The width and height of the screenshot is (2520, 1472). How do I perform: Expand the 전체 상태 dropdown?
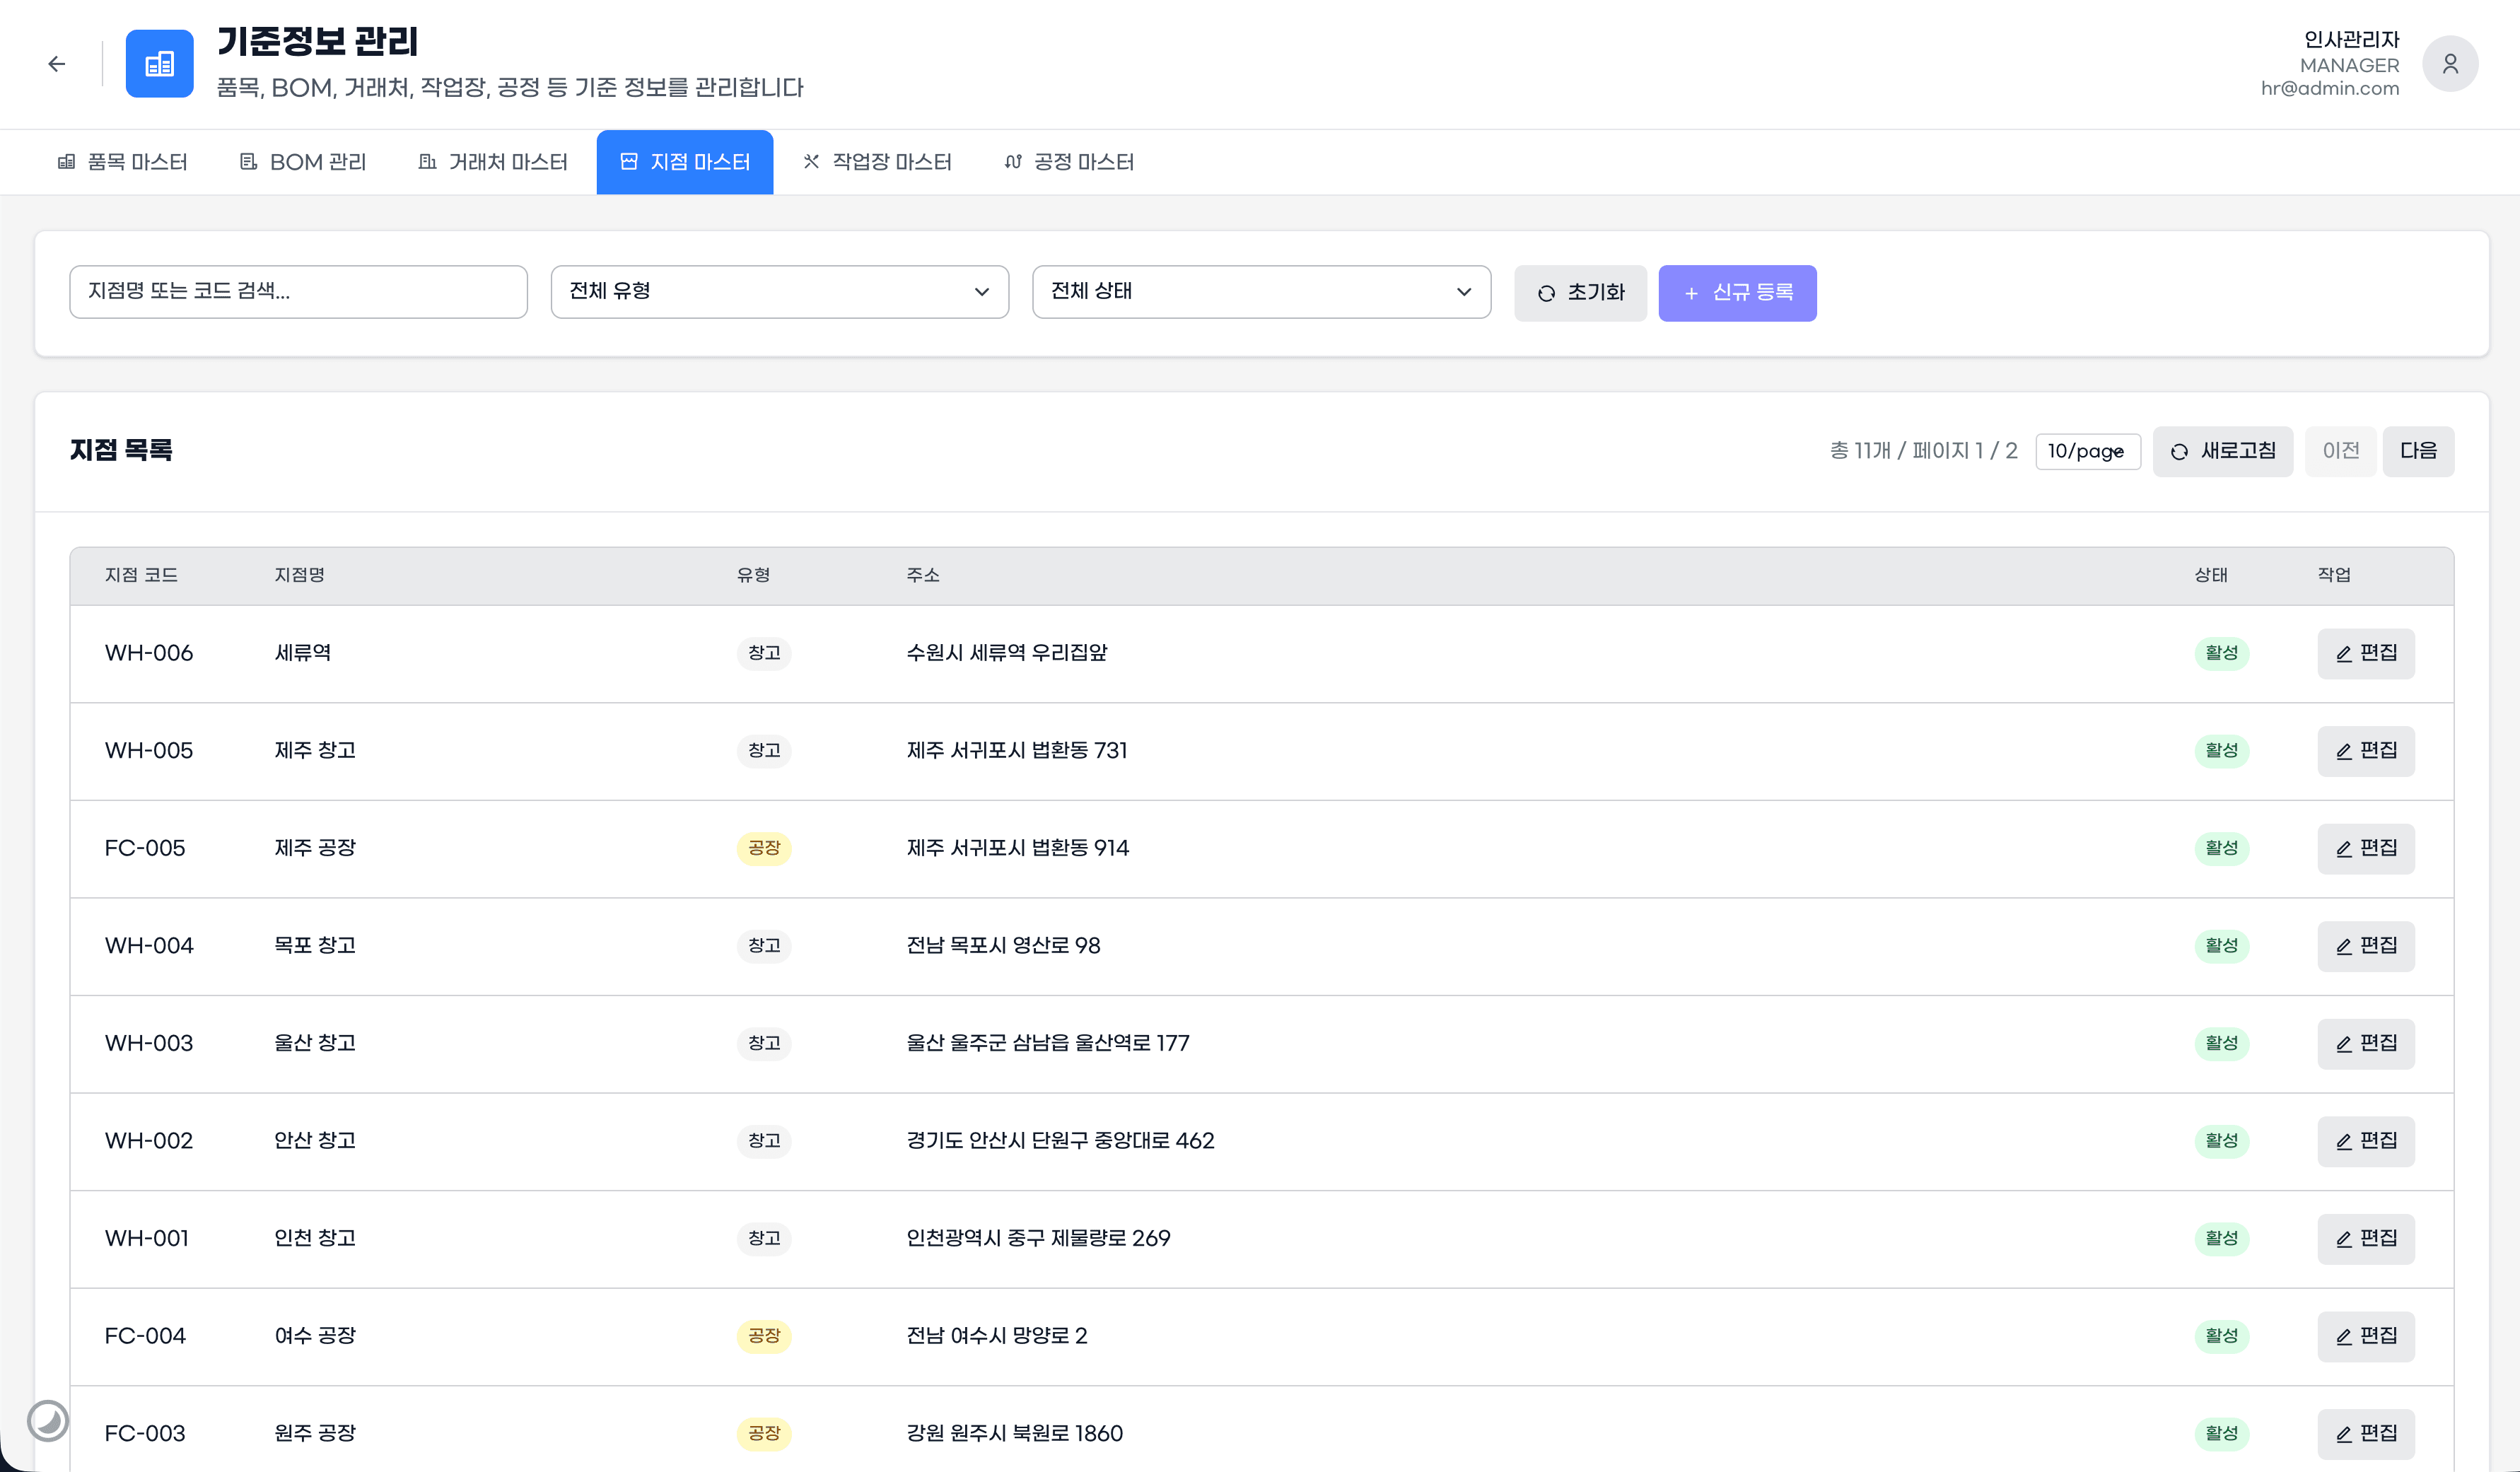tap(1260, 291)
